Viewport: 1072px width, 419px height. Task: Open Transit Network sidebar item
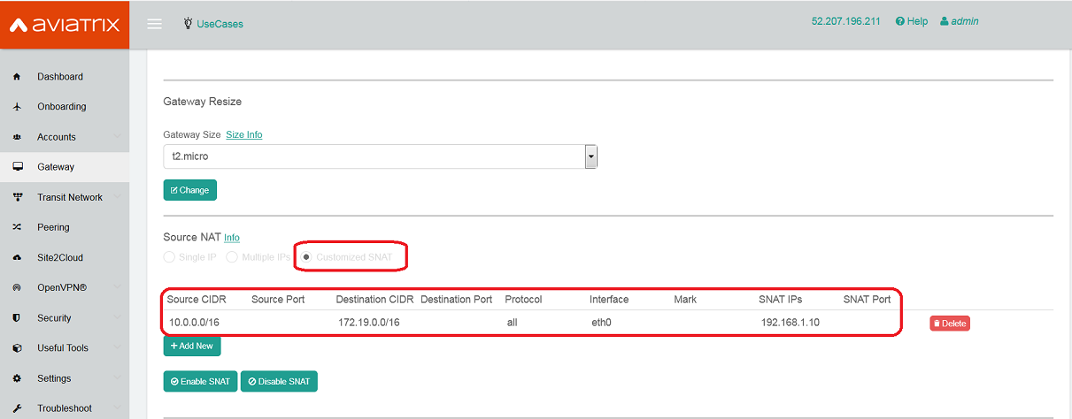[x=69, y=197]
